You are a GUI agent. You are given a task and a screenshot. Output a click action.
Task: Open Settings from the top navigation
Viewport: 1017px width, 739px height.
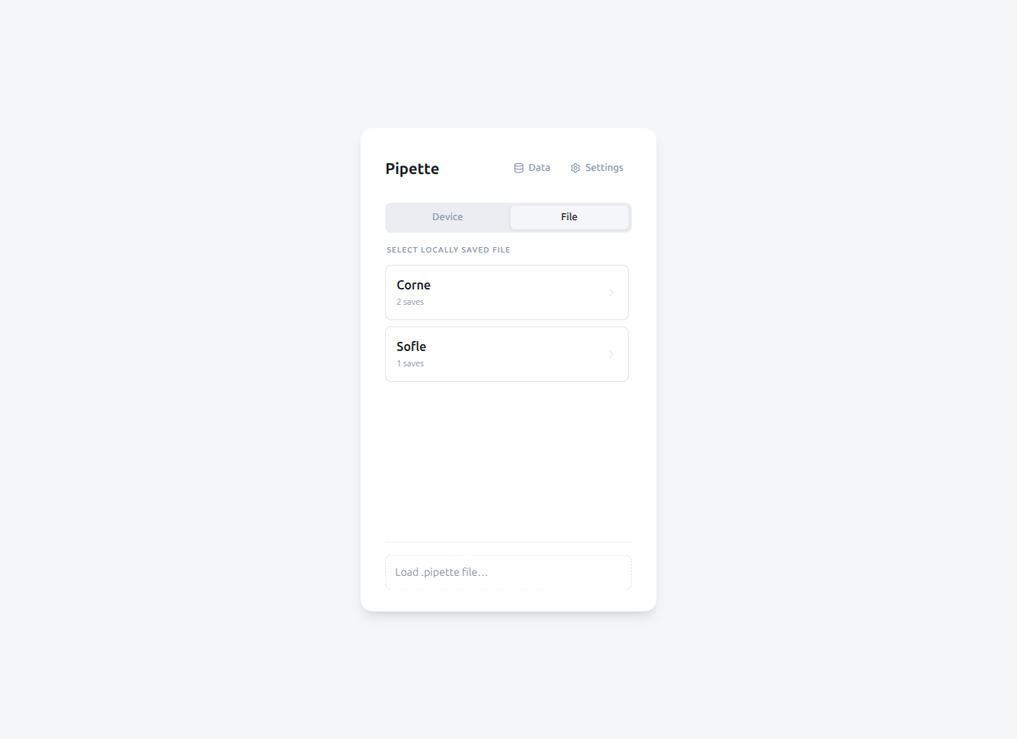597,167
